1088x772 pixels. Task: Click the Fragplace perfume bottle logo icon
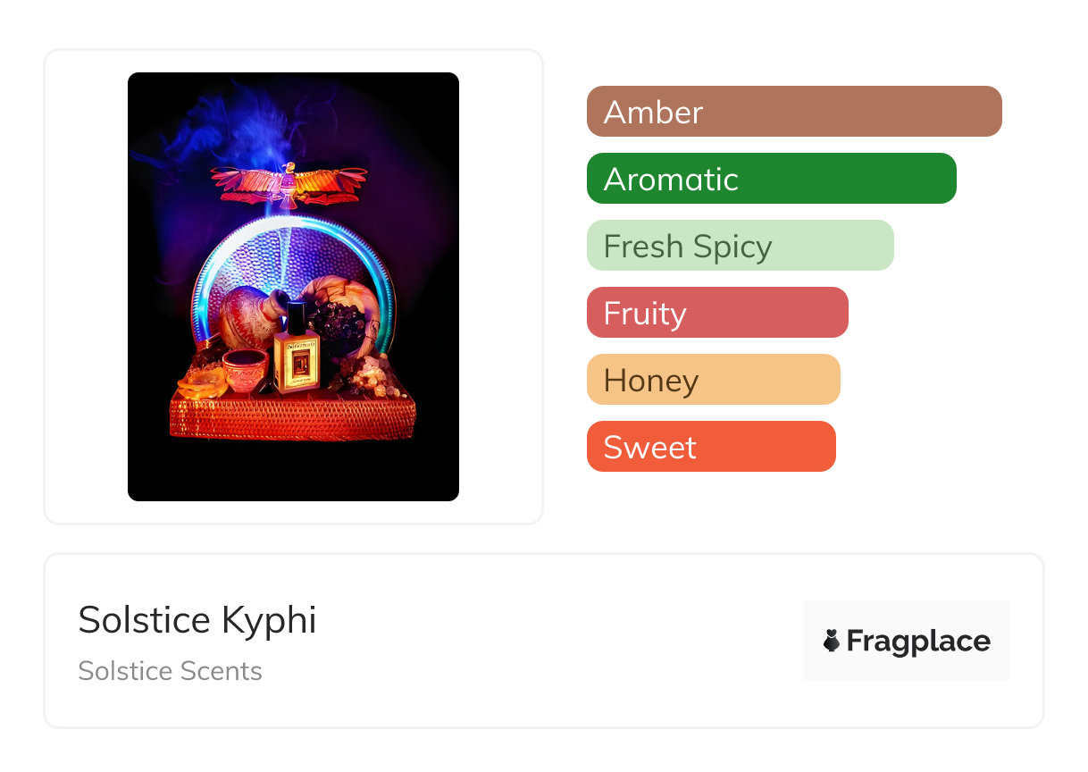832,641
